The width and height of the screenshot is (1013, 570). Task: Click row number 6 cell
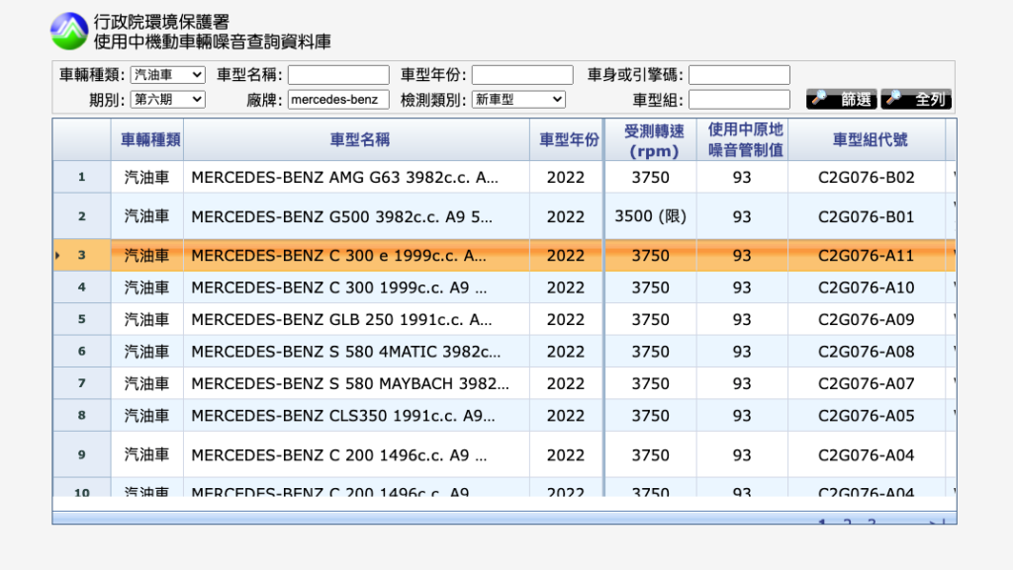[82, 352]
